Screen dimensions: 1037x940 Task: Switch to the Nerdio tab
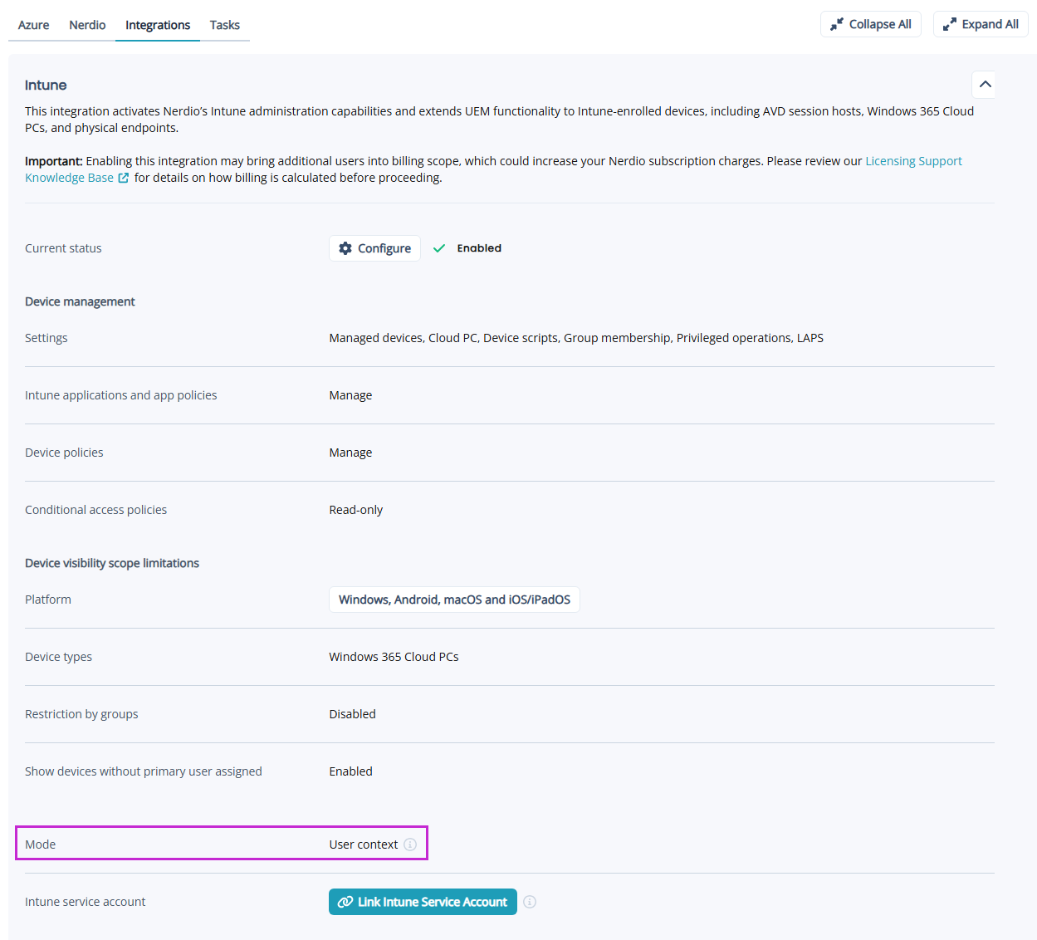pyautogui.click(x=86, y=25)
